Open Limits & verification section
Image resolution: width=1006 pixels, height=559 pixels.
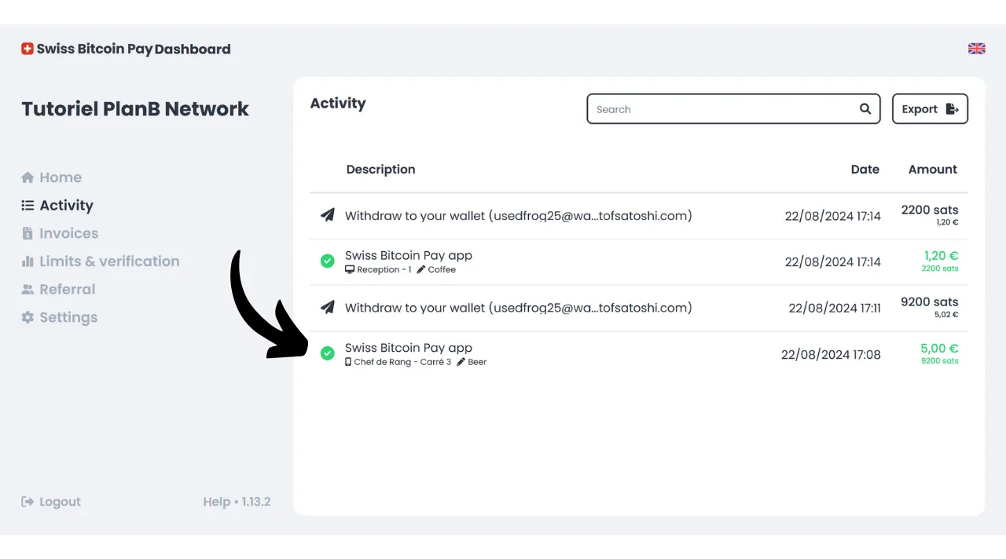click(109, 261)
